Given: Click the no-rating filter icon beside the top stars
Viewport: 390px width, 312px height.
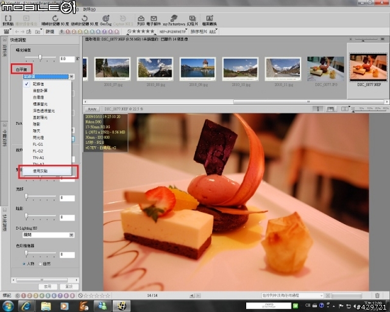Looking at the screenshot, I should point(129,31).
